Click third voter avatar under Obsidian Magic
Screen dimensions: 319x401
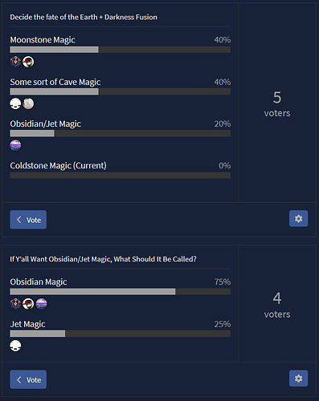click(41, 304)
